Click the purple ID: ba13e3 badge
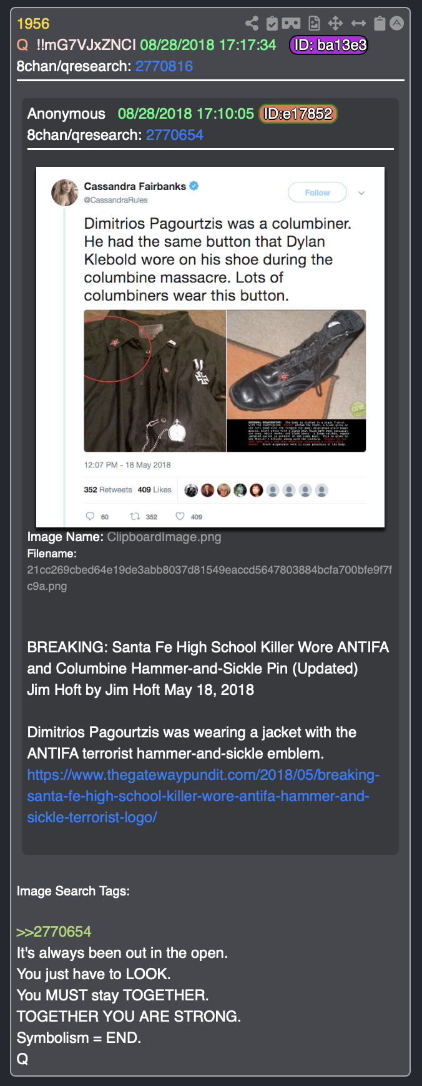The height and width of the screenshot is (1086, 422). 329,45
